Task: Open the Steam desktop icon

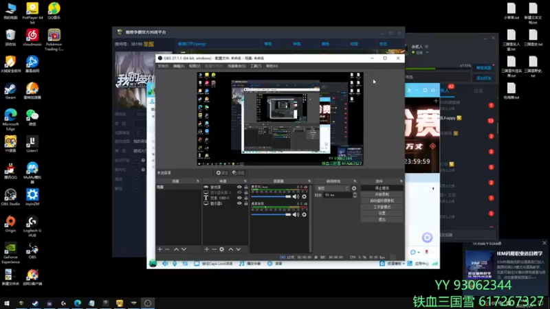Action: click(10, 91)
